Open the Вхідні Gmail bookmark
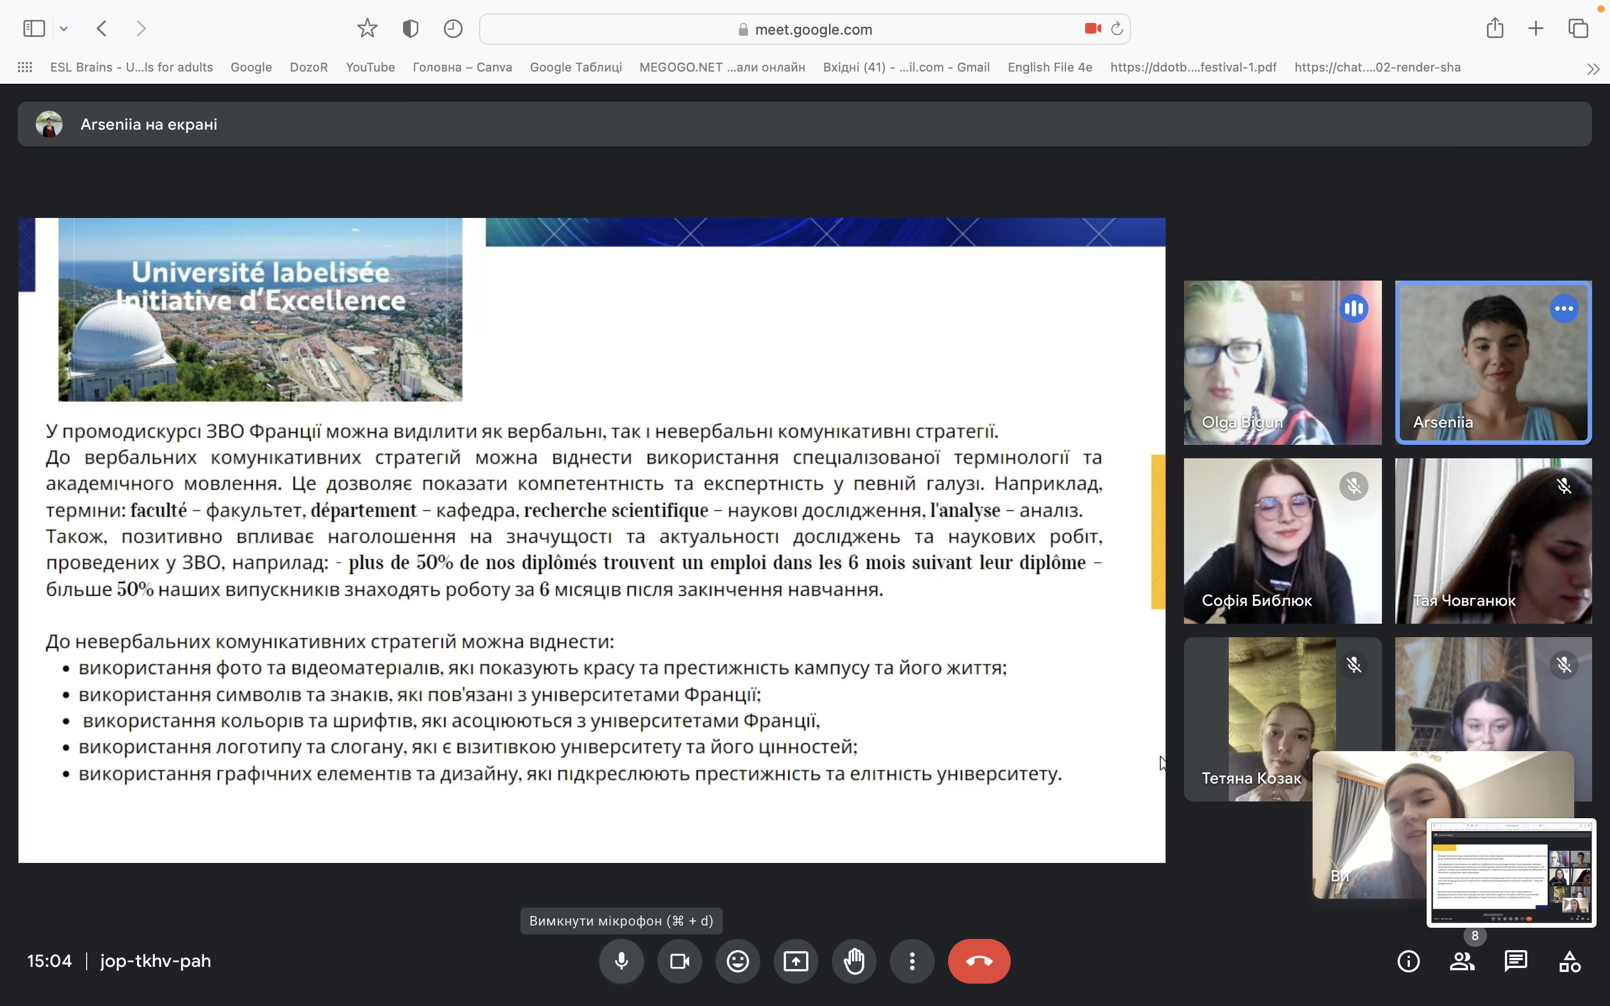The image size is (1610, 1006). click(906, 67)
